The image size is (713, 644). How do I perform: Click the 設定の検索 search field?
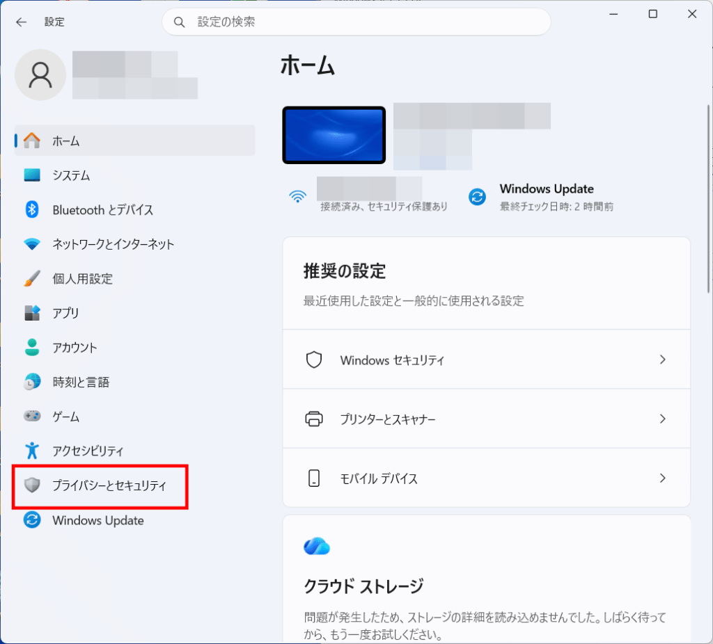pos(356,22)
